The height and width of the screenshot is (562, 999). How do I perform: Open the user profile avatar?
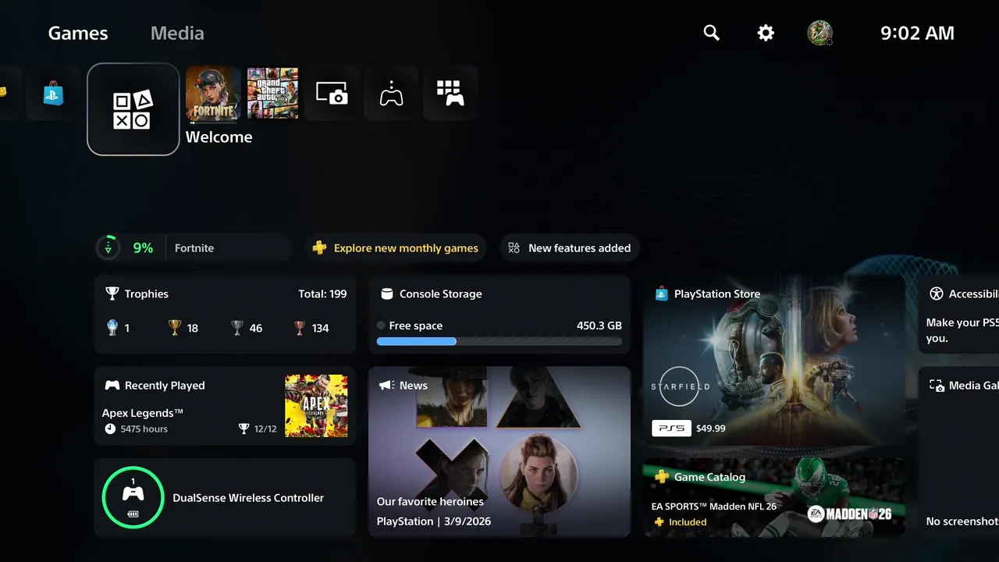point(819,33)
